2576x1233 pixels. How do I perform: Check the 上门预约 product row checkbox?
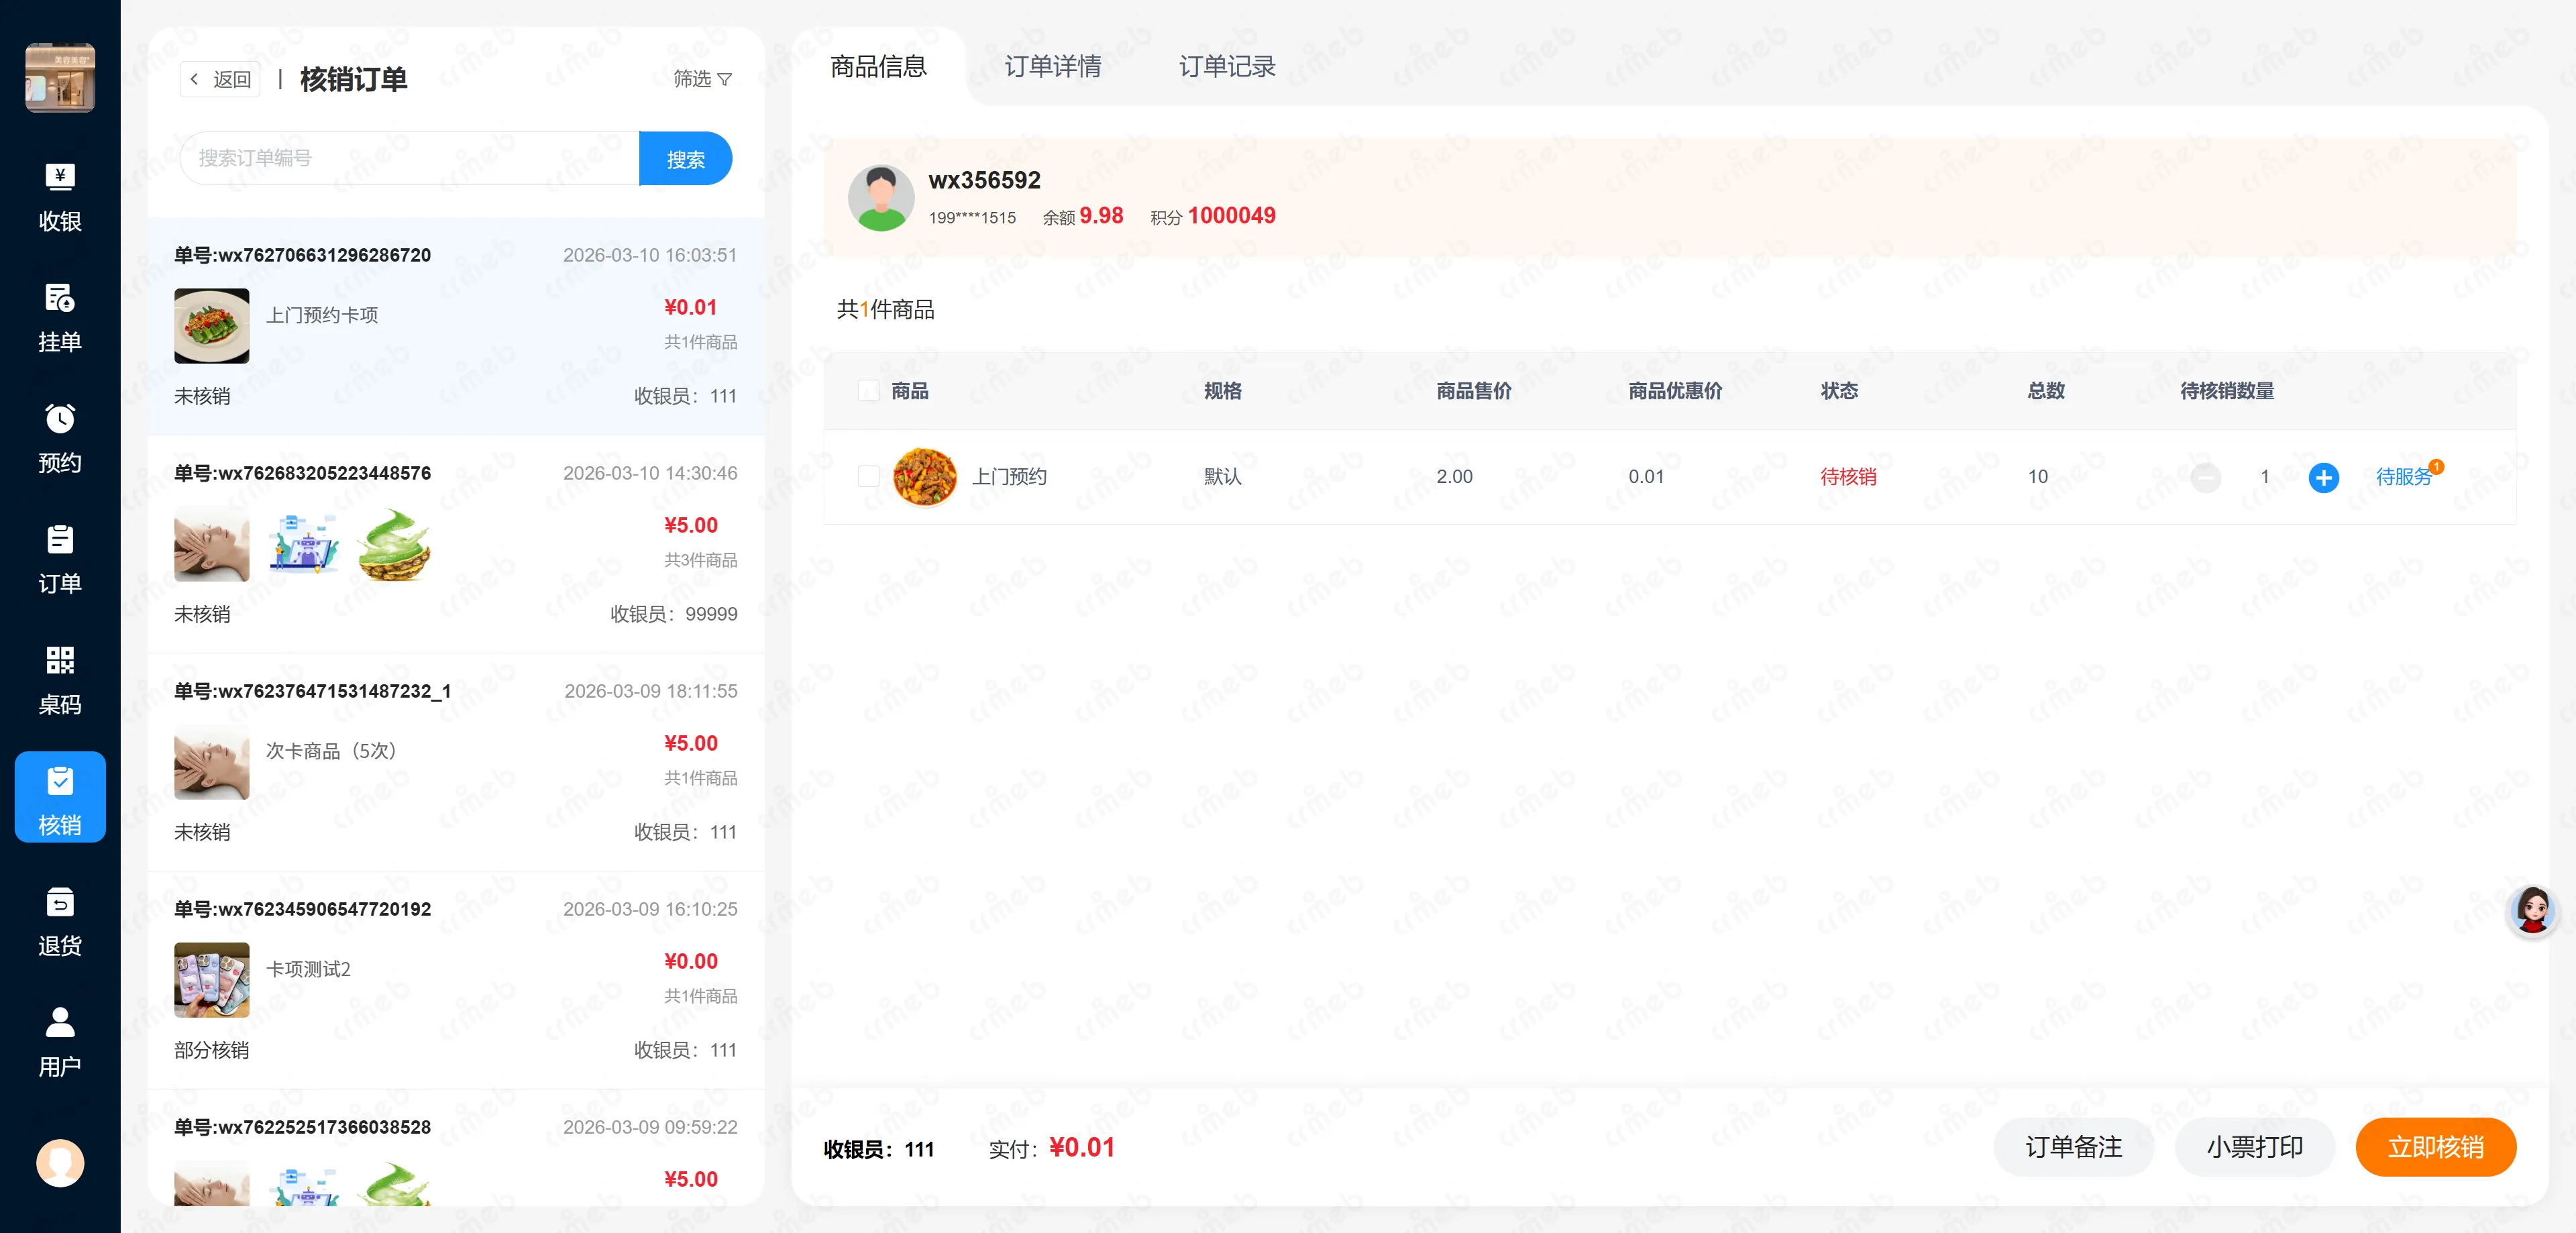point(868,476)
